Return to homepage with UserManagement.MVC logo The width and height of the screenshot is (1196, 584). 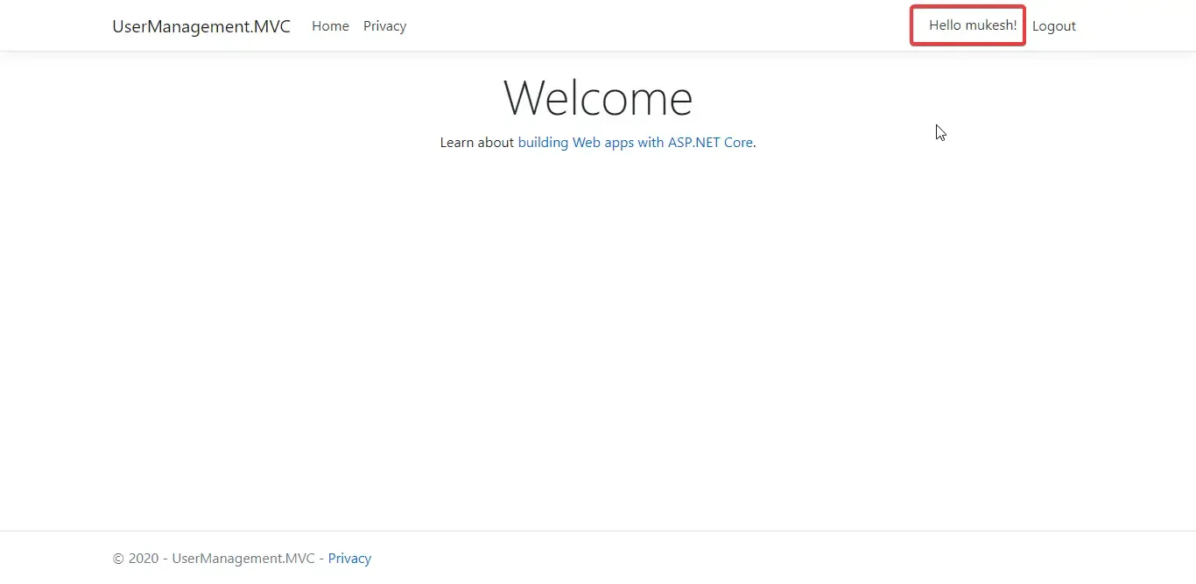tap(201, 26)
